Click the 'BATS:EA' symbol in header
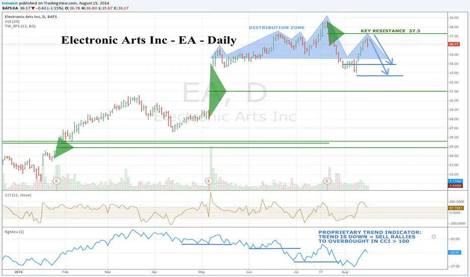 pyautogui.click(x=10, y=8)
